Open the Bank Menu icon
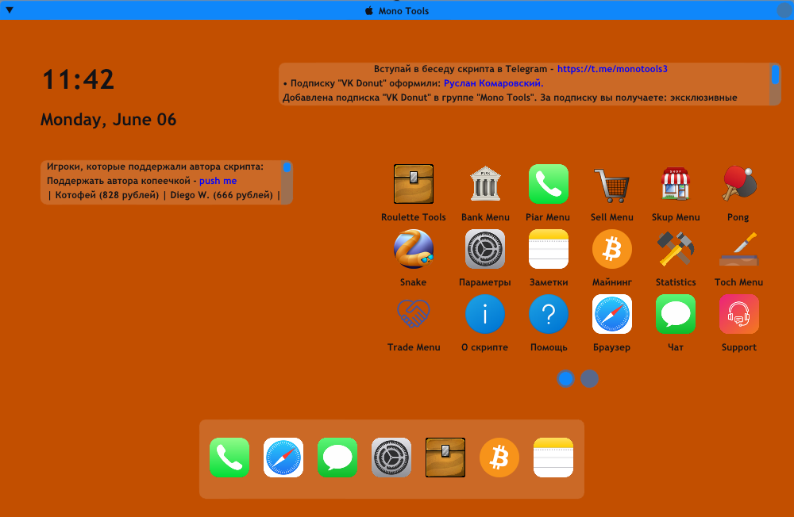794x517 pixels. pyautogui.click(x=485, y=184)
